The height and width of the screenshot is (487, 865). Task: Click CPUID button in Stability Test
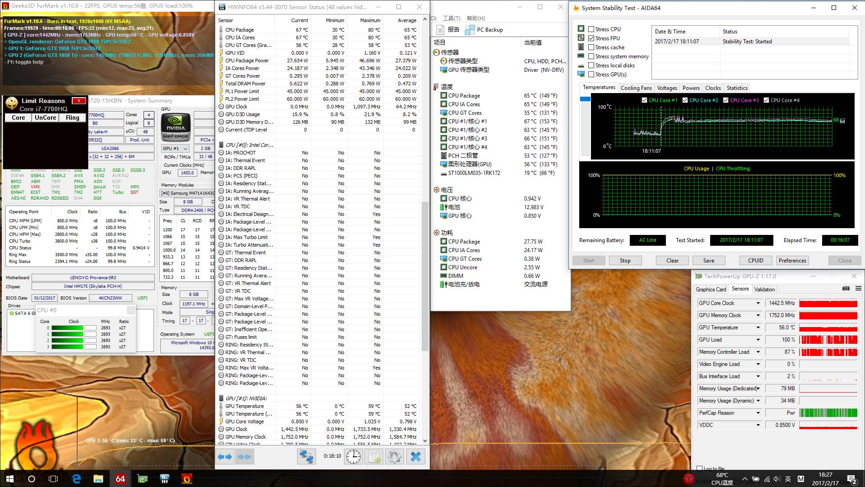(755, 261)
